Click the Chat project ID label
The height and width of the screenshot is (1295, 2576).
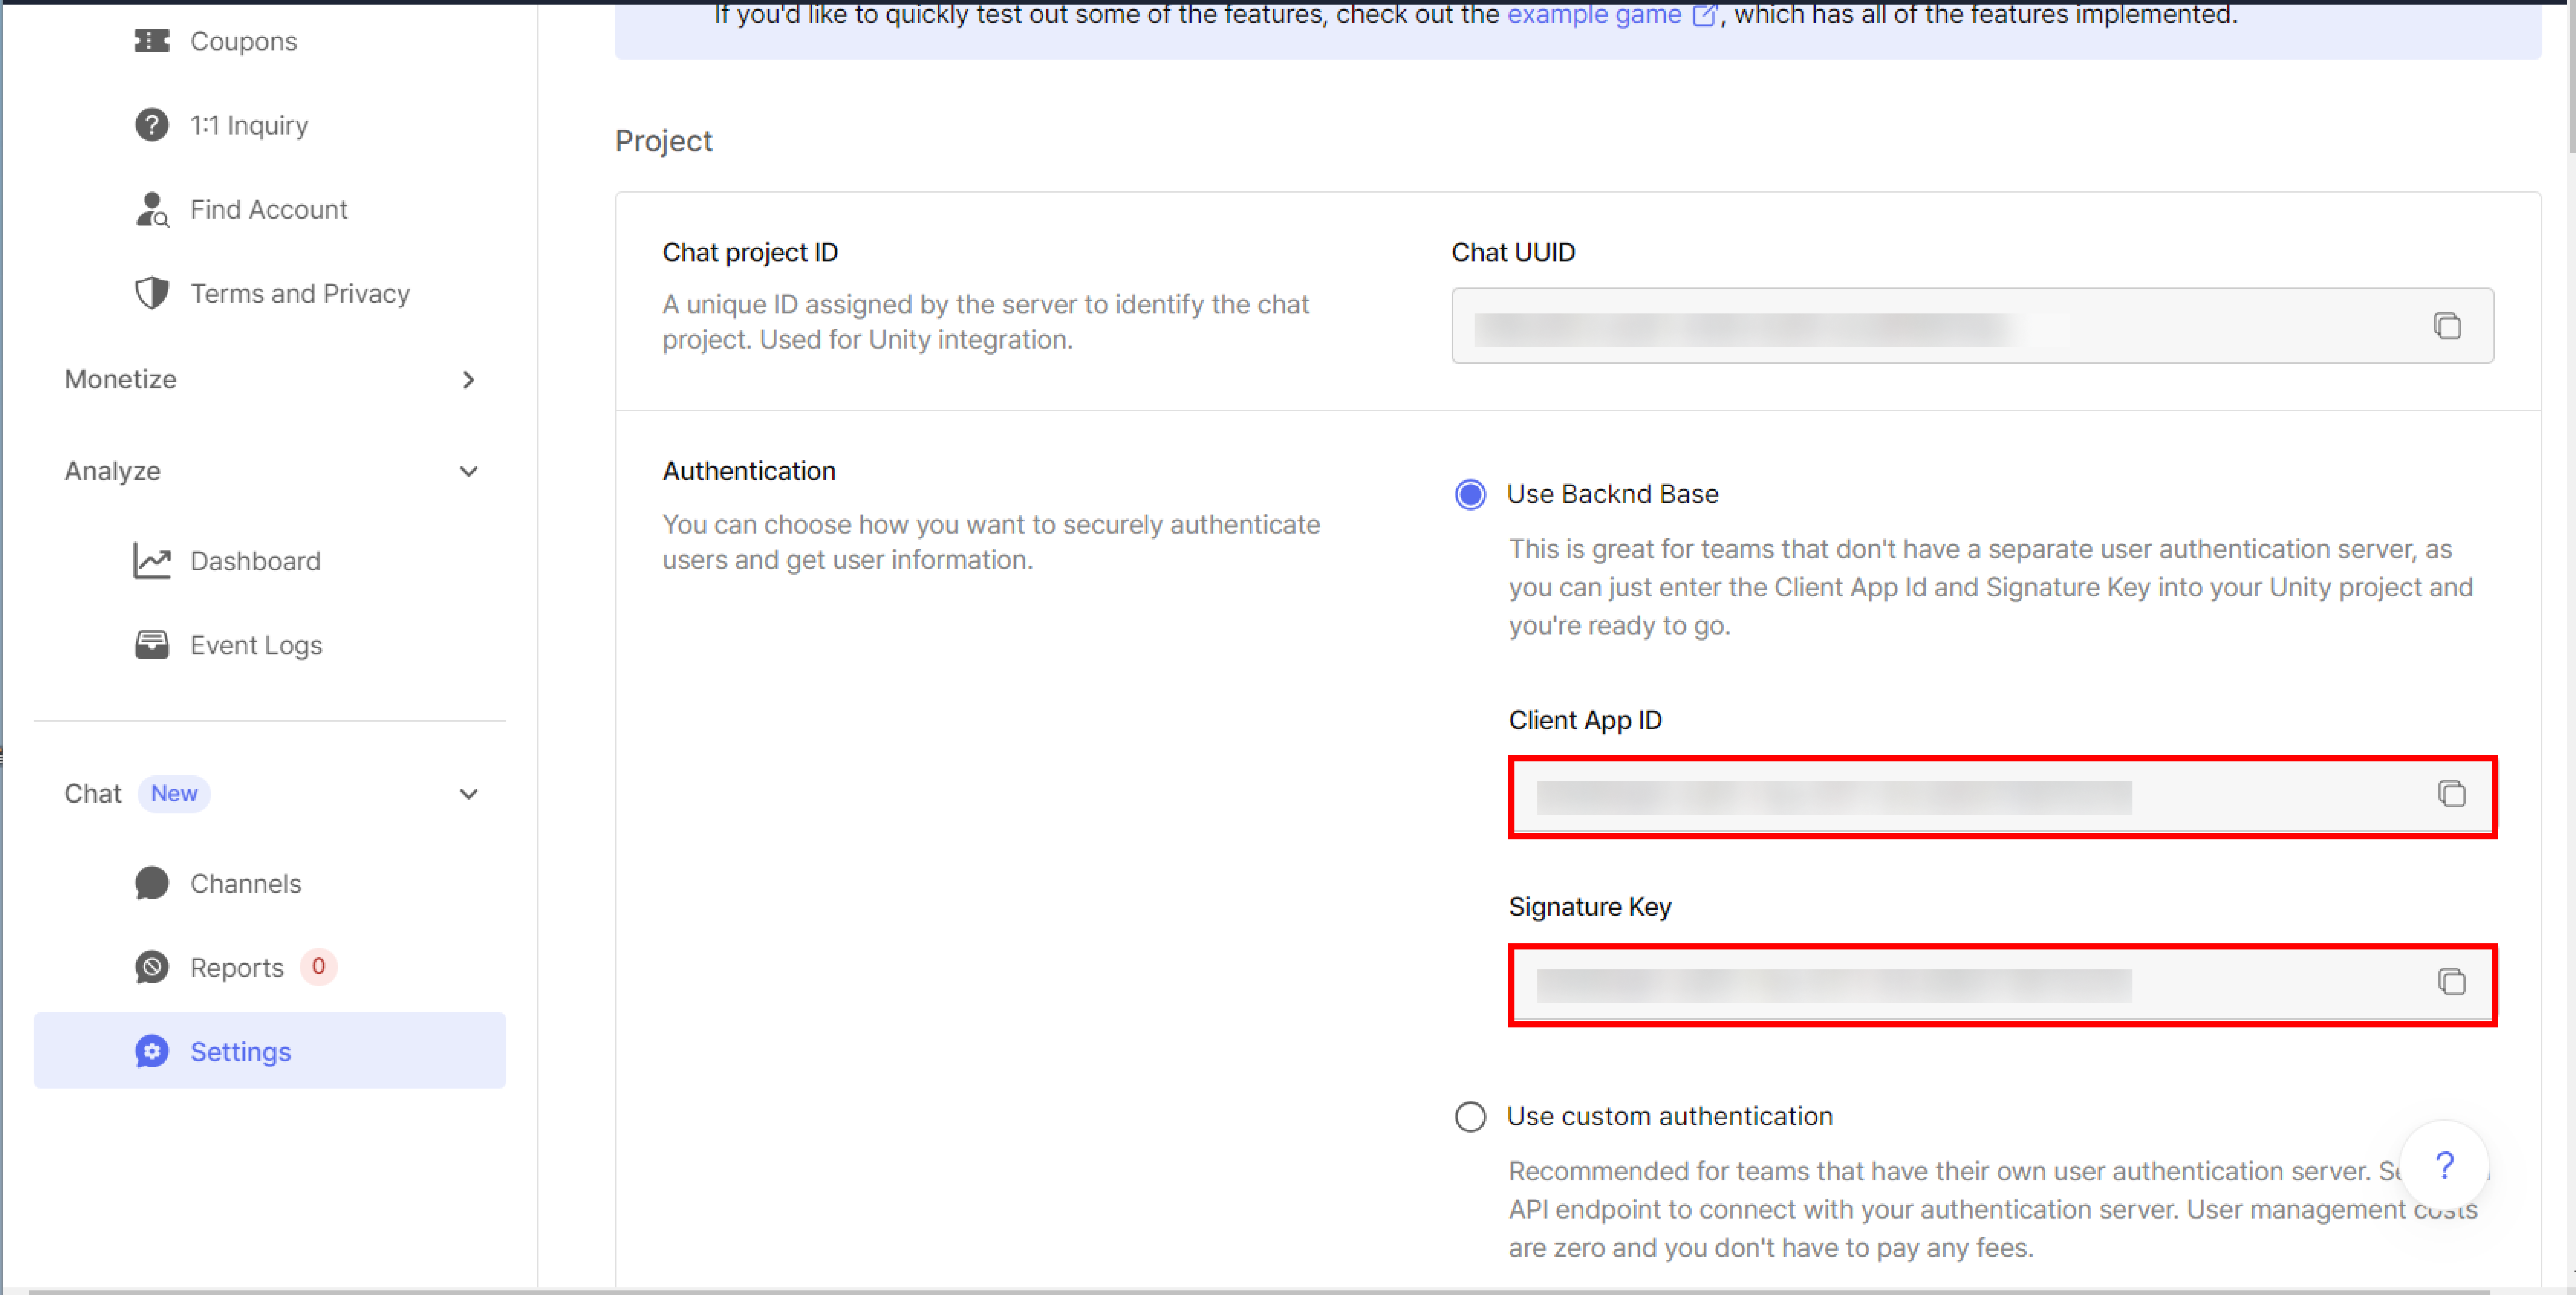(x=750, y=253)
